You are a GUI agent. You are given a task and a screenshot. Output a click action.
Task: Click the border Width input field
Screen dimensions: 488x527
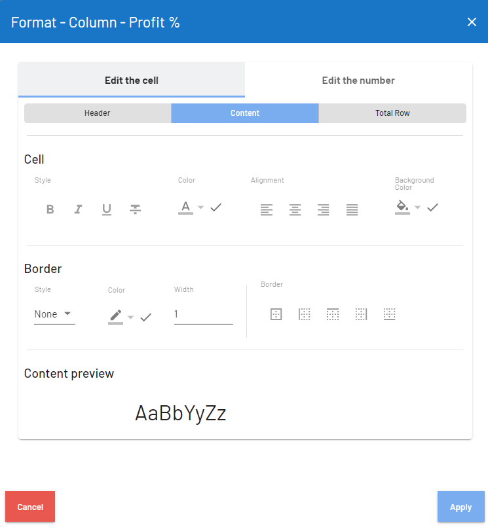(203, 315)
